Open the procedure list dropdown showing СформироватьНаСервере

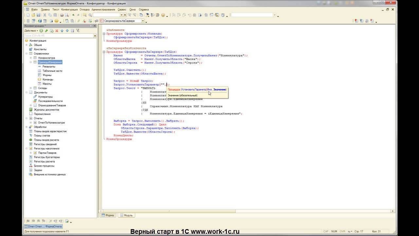143,21
